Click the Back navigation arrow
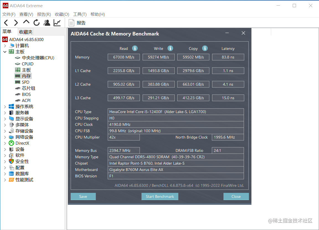 [x=6, y=23]
